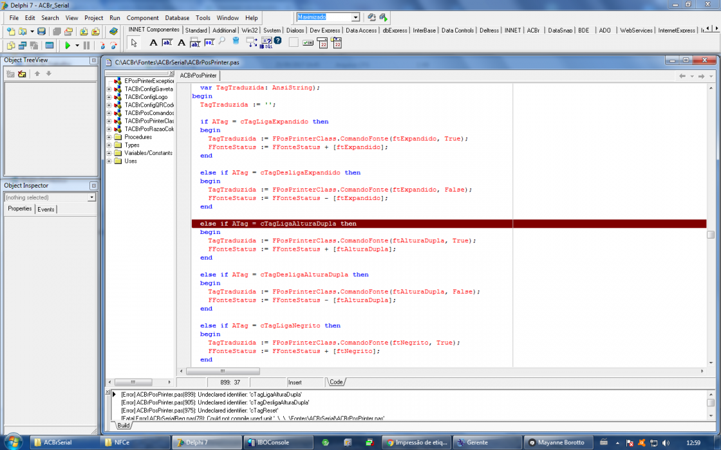Click error message for cTagReset
The width and height of the screenshot is (721, 450).
pos(200,411)
